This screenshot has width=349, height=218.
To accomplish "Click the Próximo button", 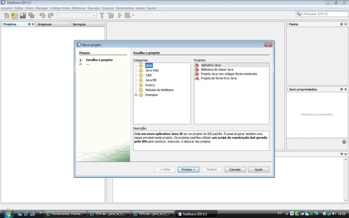I will [x=188, y=169].
